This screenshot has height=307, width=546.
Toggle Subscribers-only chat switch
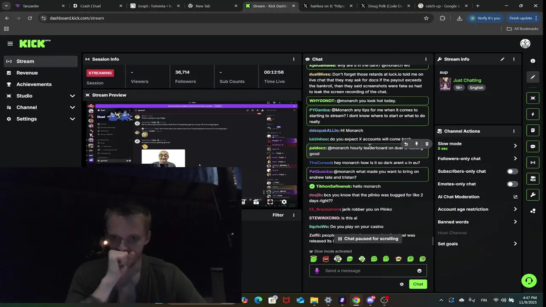pos(512,171)
